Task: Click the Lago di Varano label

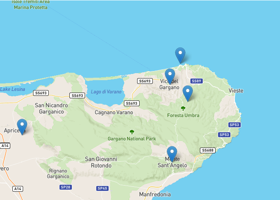Action: [106, 92]
